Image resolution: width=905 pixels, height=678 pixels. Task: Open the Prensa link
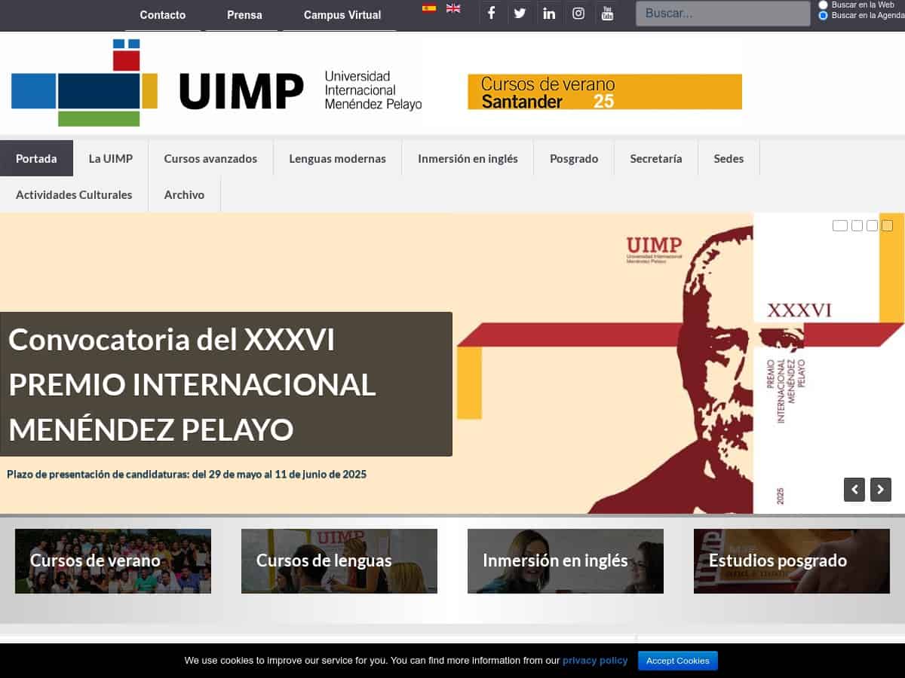(244, 15)
